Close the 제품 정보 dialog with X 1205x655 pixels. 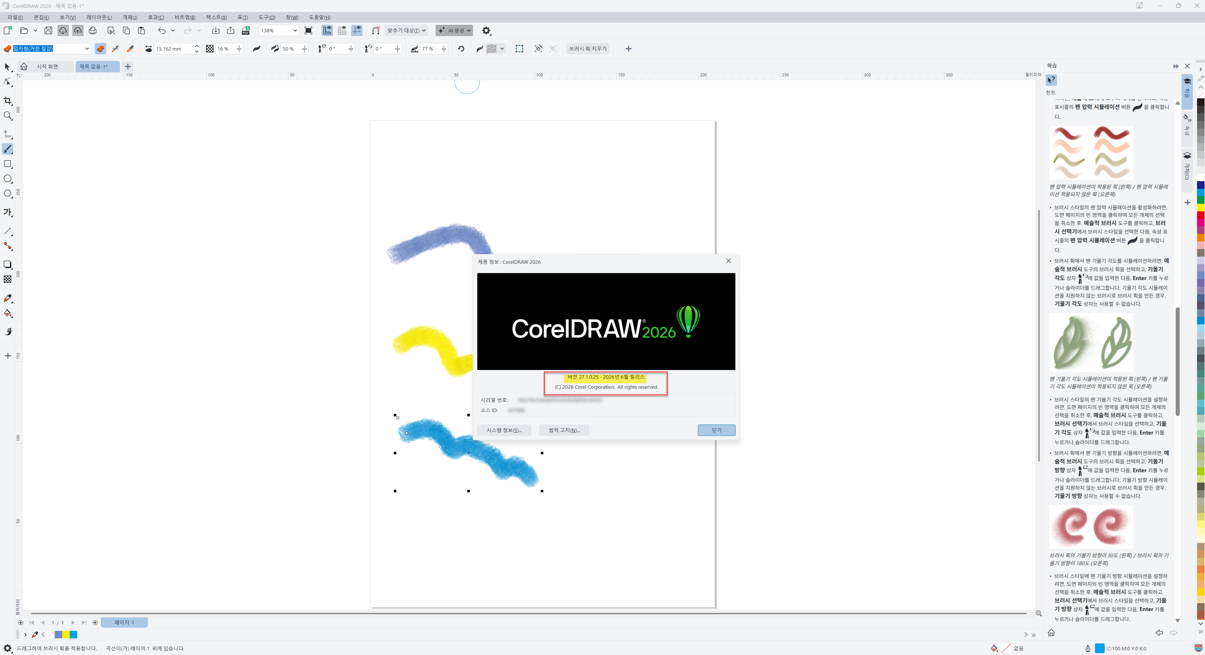pyautogui.click(x=728, y=261)
